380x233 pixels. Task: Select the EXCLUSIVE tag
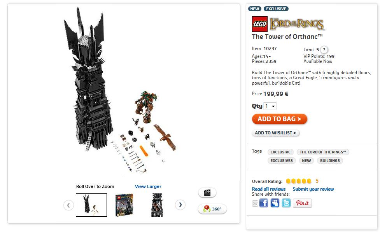click(280, 152)
